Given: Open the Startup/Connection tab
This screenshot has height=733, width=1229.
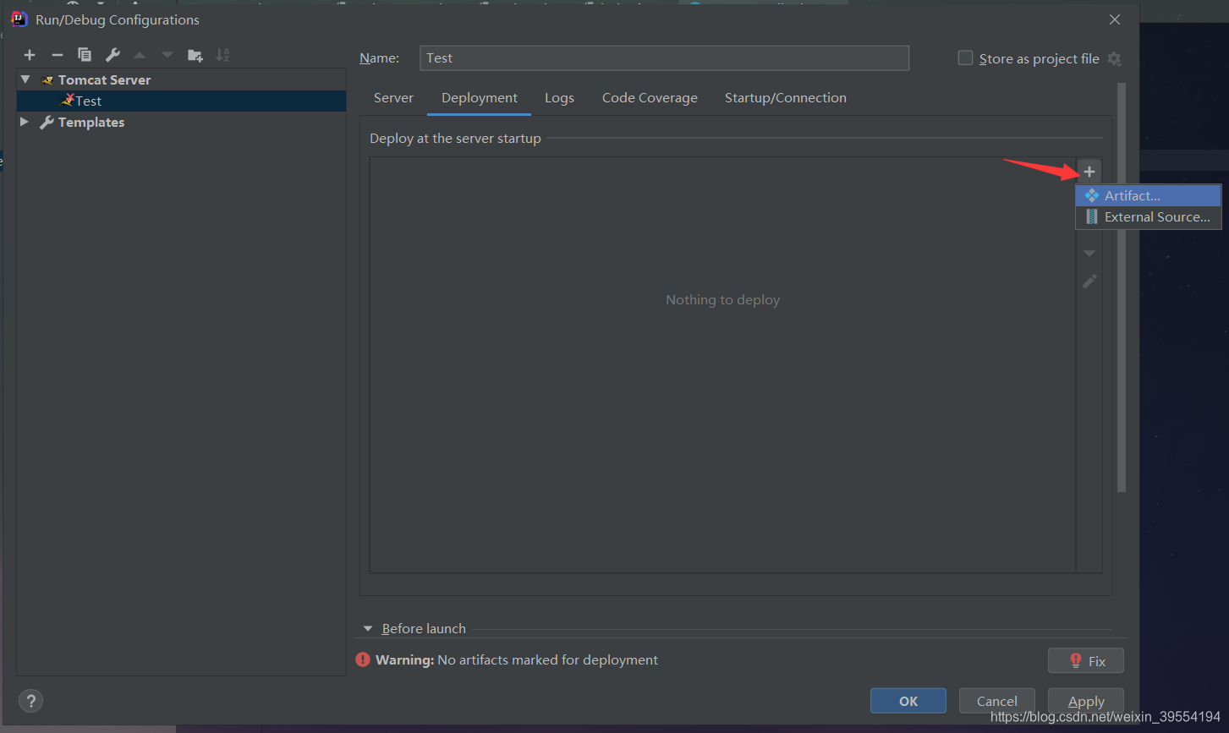Looking at the screenshot, I should click(x=786, y=98).
